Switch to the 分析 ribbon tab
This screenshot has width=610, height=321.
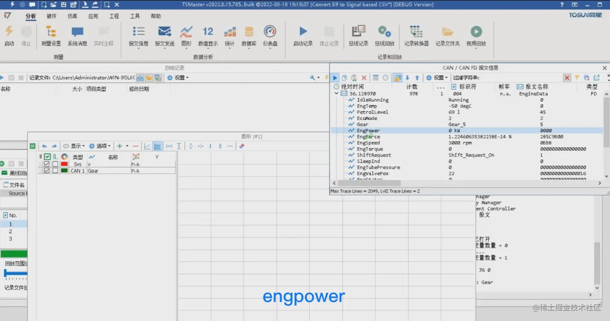31,16
